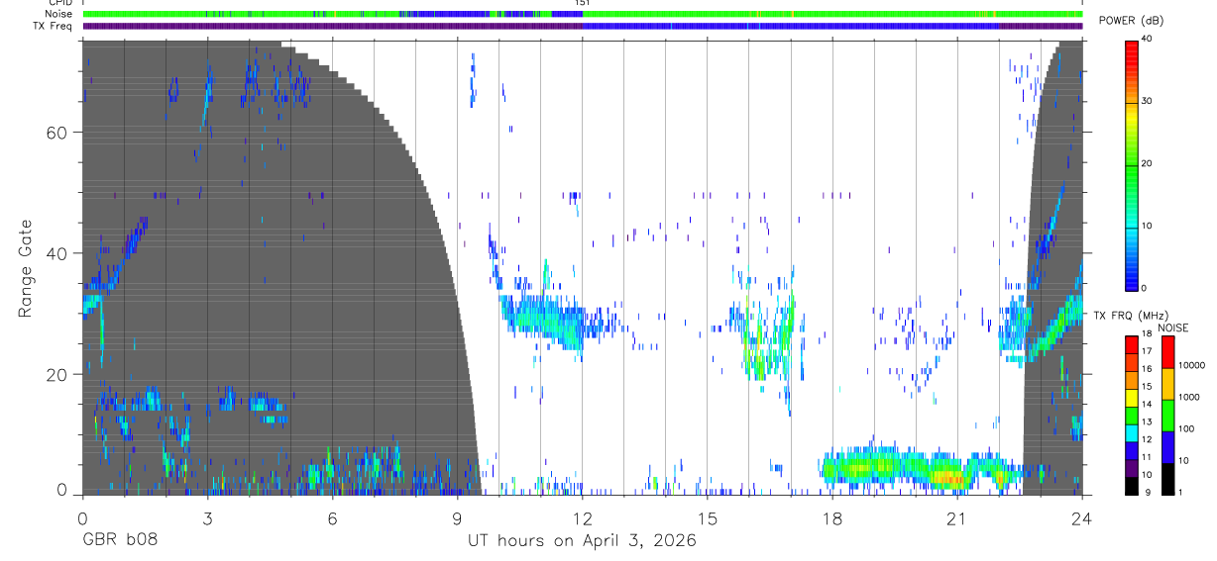Click the '30' tick on the POWER scale
Screen dimensions: 1217x561
(1148, 101)
